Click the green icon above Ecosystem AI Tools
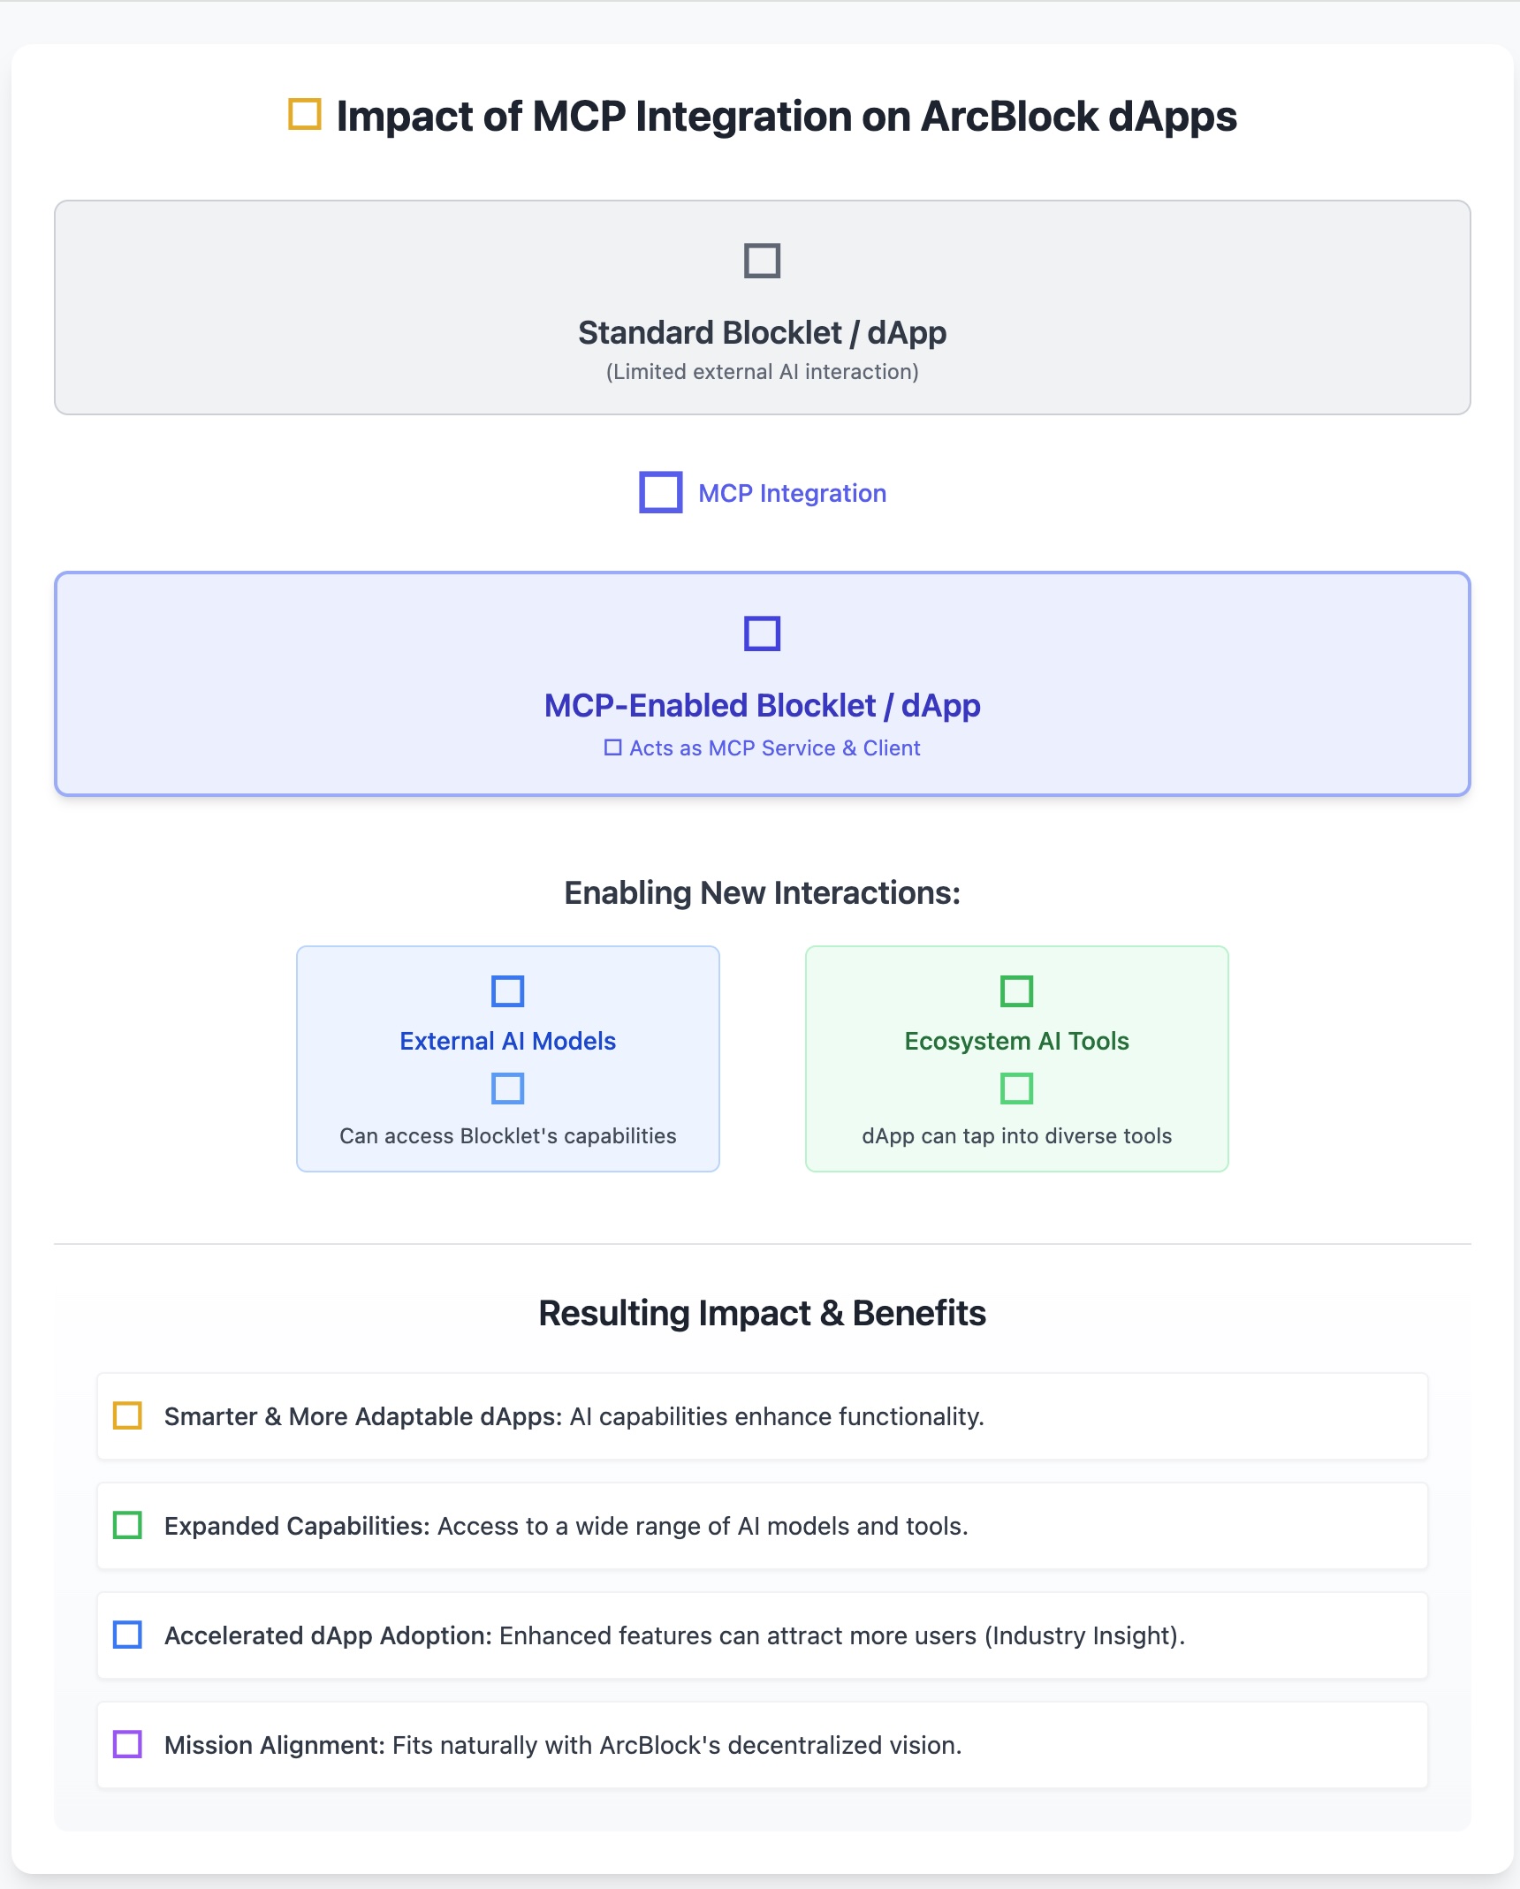 1016,991
